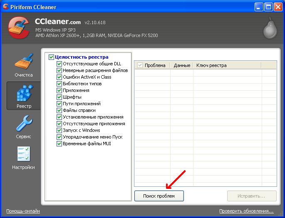Image resolution: width=285 pixels, height=218 pixels.
Task: Open the Помощь-онлайн link
Action: [23, 211]
